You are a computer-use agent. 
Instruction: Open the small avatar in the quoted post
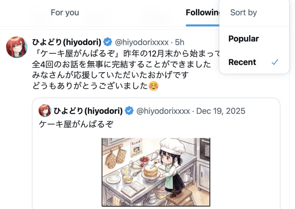(45, 111)
